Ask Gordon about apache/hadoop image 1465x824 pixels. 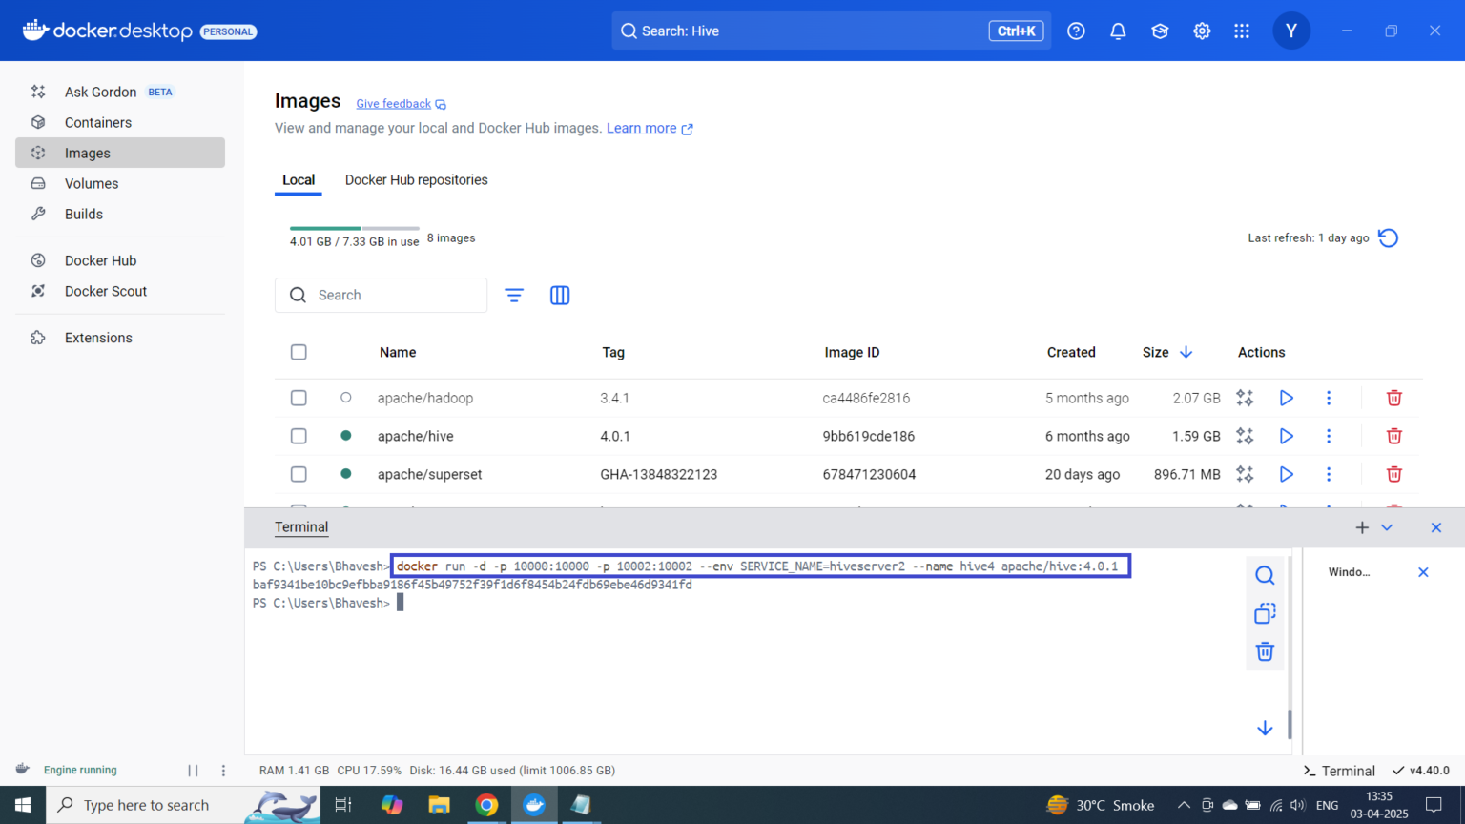point(1245,398)
